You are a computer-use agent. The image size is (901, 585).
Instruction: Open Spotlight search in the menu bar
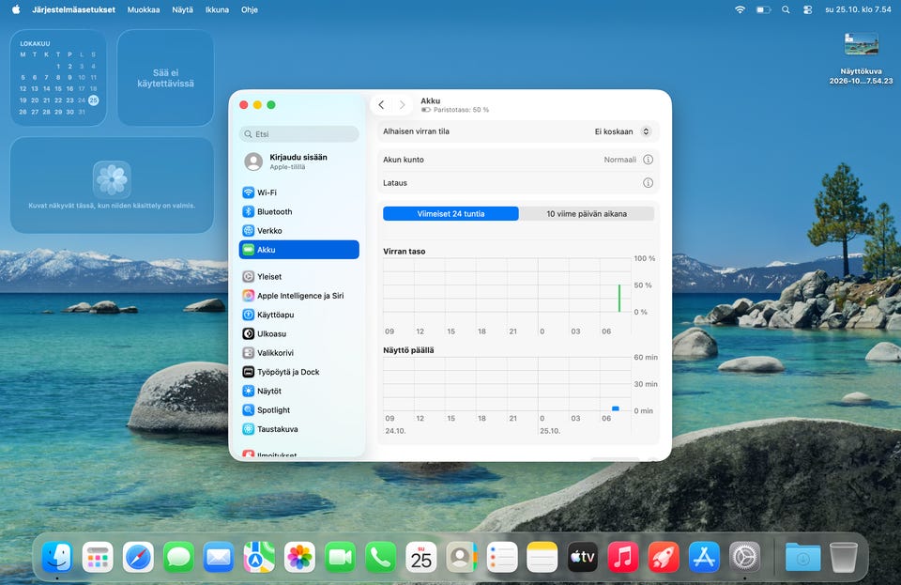pyautogui.click(x=786, y=9)
